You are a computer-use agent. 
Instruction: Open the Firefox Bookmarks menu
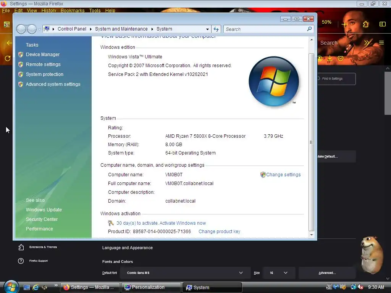click(x=73, y=10)
